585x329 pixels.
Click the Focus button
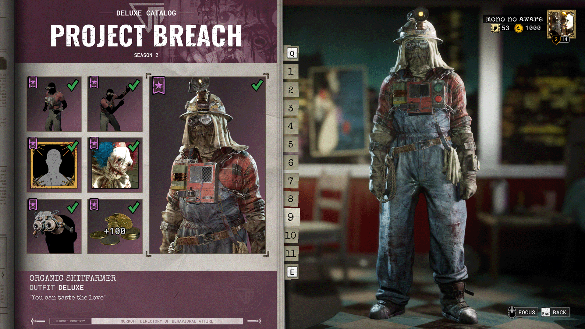(523, 313)
